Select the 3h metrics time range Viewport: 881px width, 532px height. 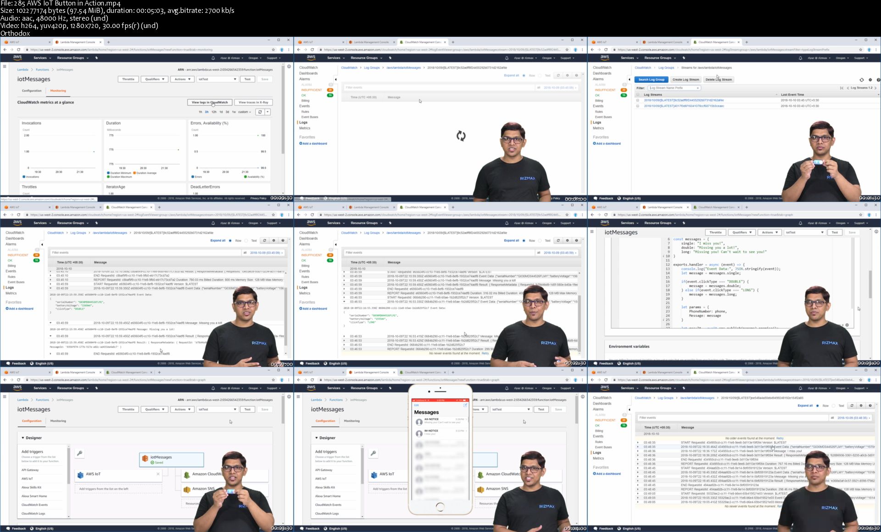pyautogui.click(x=206, y=112)
